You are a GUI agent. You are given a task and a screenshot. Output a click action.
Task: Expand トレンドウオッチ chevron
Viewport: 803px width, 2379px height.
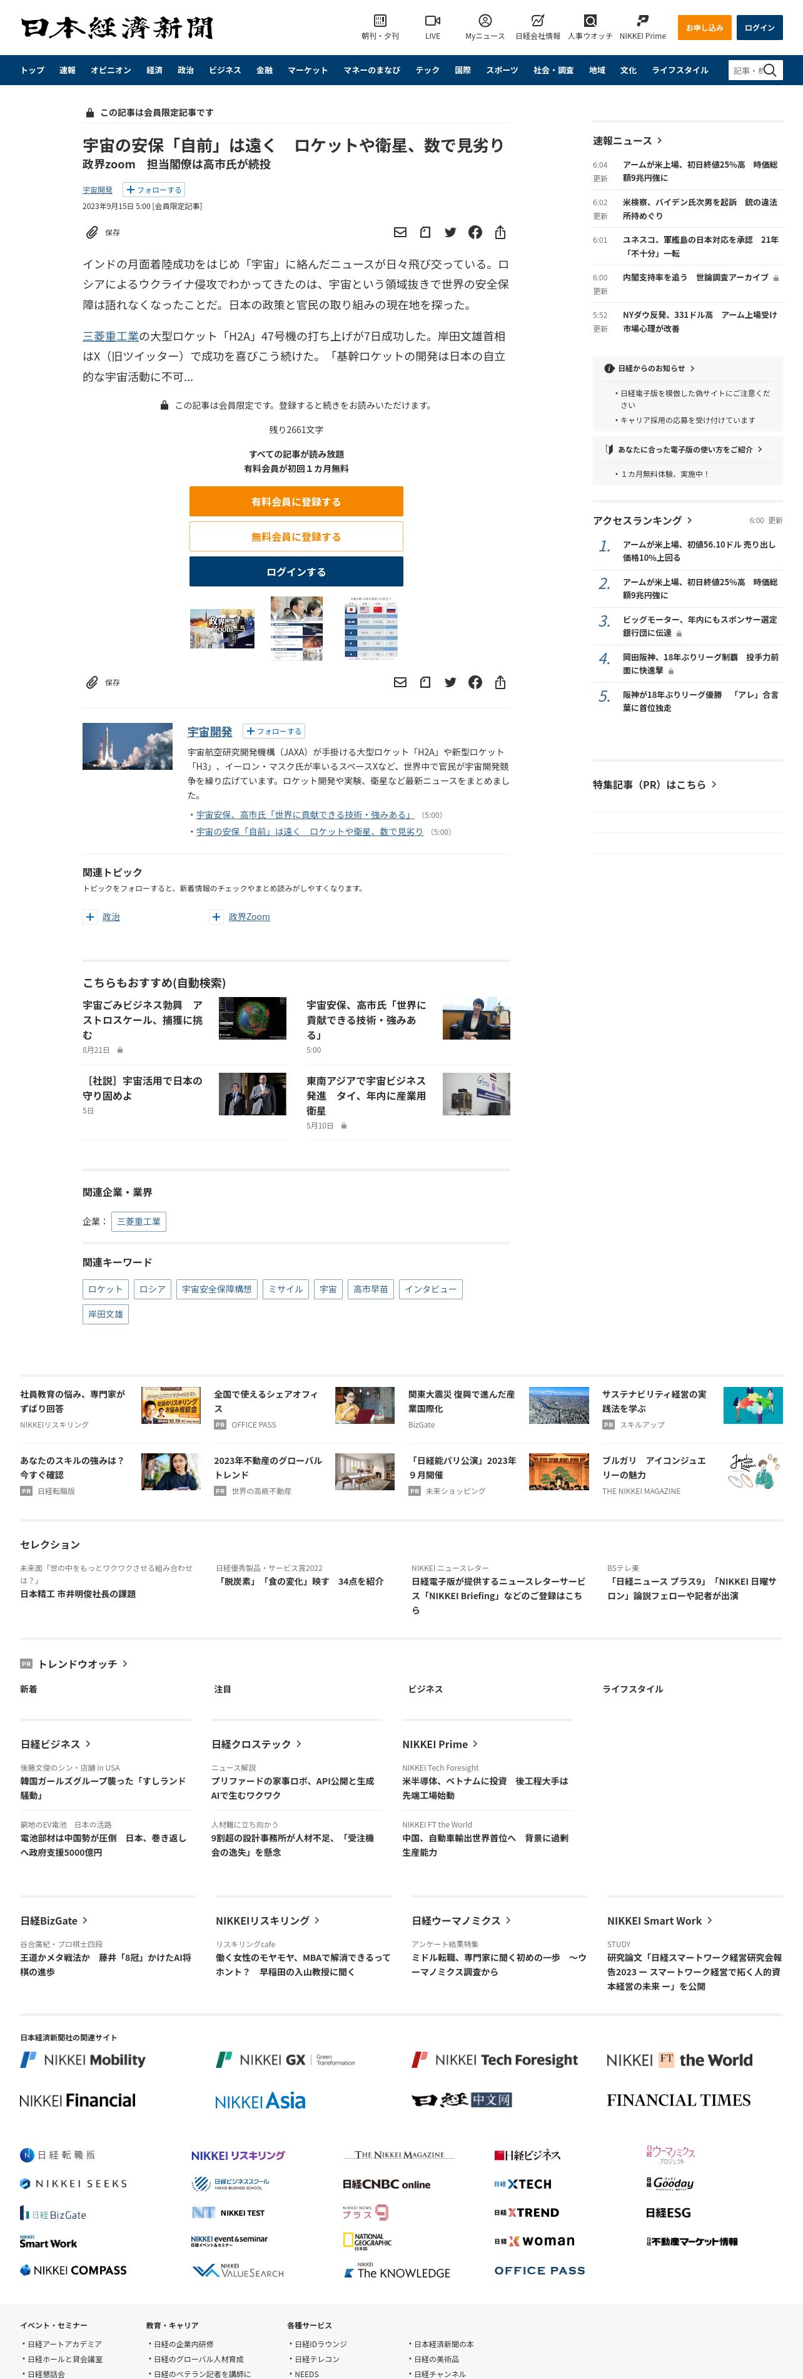click(124, 1664)
